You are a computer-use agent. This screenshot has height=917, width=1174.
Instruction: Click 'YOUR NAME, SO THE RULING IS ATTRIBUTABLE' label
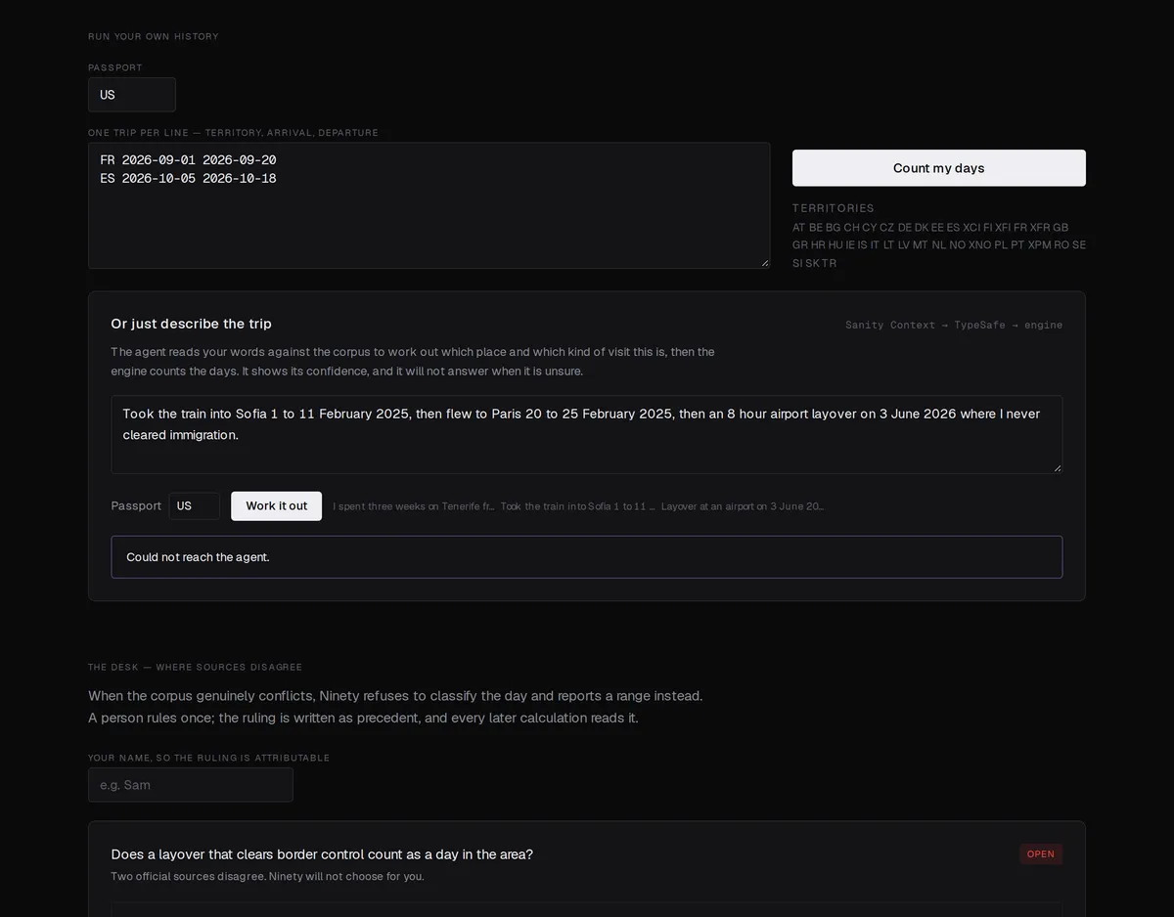(208, 758)
